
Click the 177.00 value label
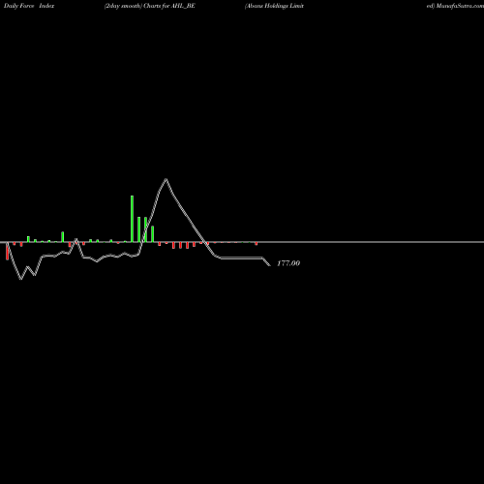coord(288,263)
